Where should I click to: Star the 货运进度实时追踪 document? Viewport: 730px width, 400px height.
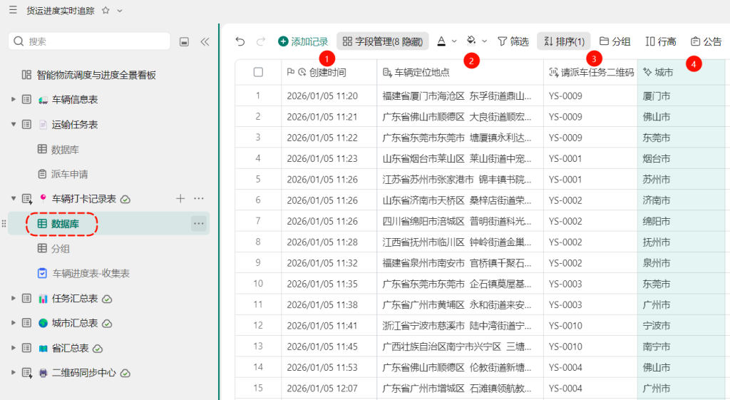106,10
